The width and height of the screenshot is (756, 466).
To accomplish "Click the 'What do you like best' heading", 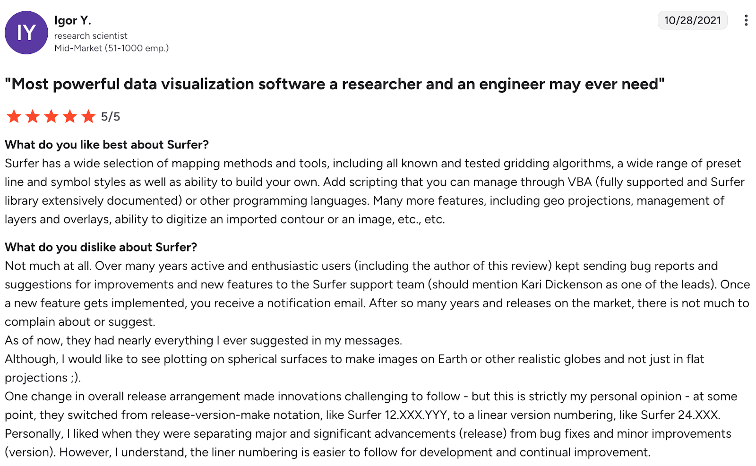I will pos(106,145).
